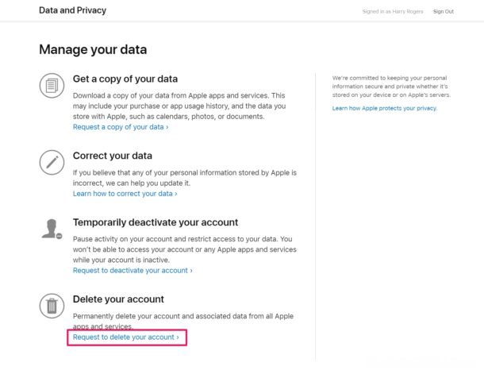The height and width of the screenshot is (374, 484).
Task: Click the person deactivate account icon
Action: pyautogui.click(x=52, y=229)
